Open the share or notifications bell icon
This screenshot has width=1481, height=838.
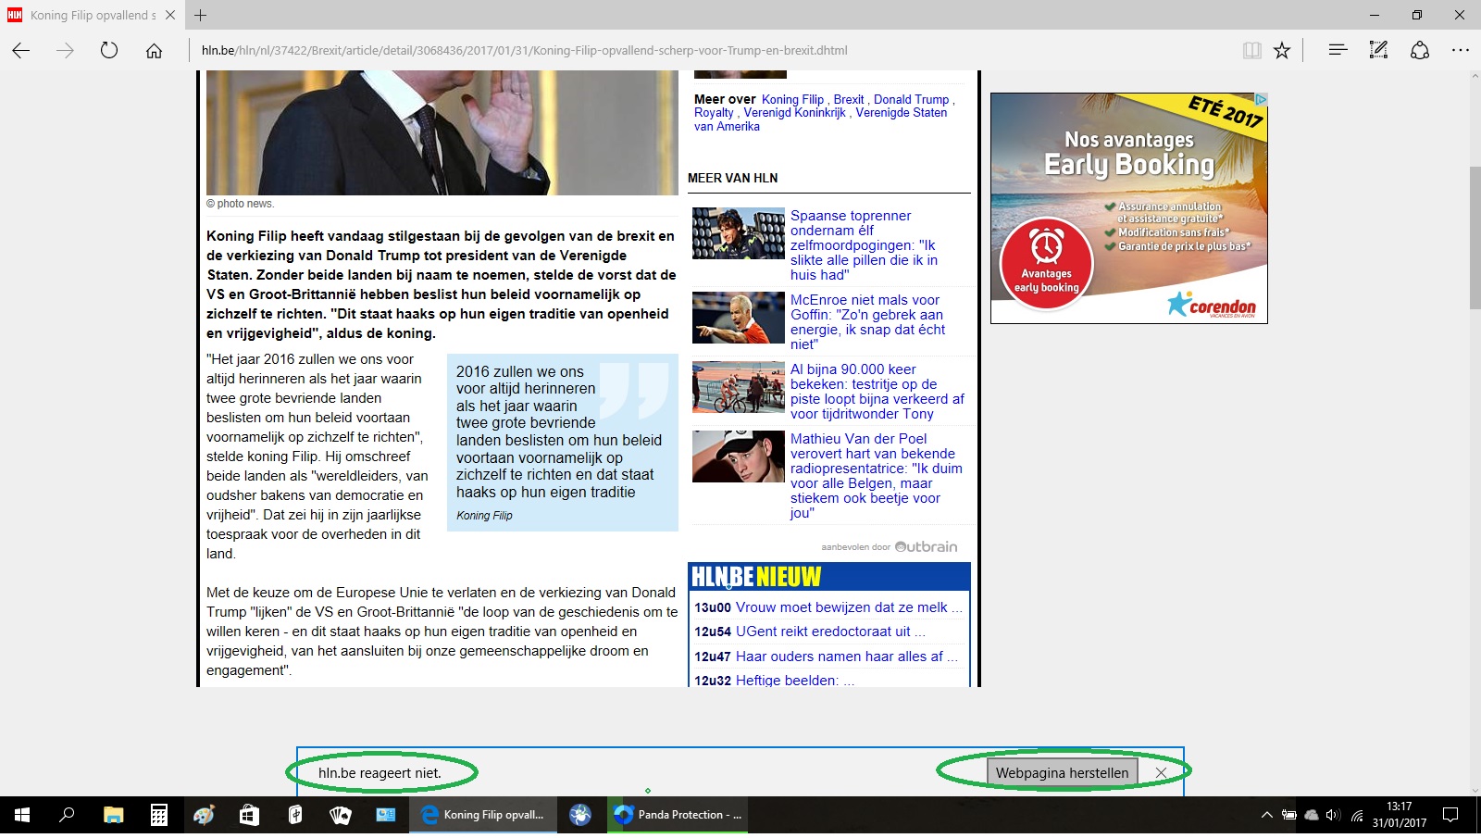point(1420,50)
